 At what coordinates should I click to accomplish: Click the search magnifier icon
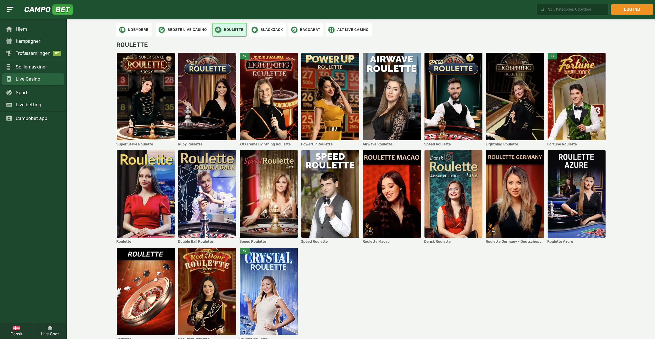tap(542, 10)
